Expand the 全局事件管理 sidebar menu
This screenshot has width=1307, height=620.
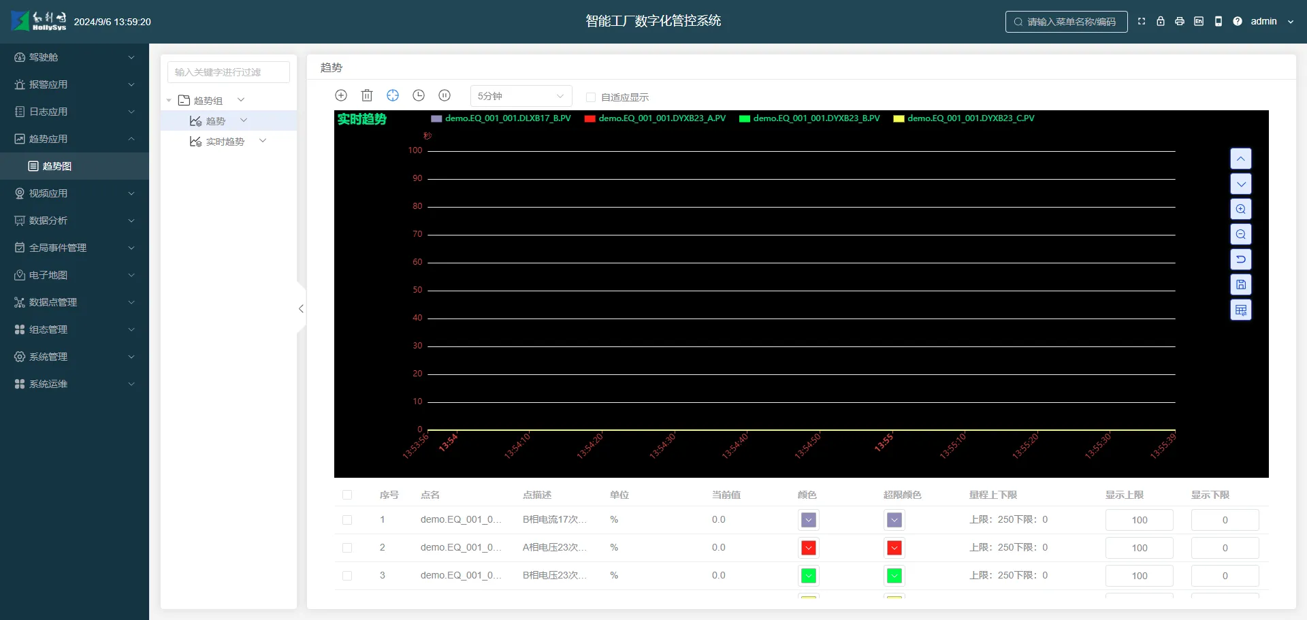74,248
